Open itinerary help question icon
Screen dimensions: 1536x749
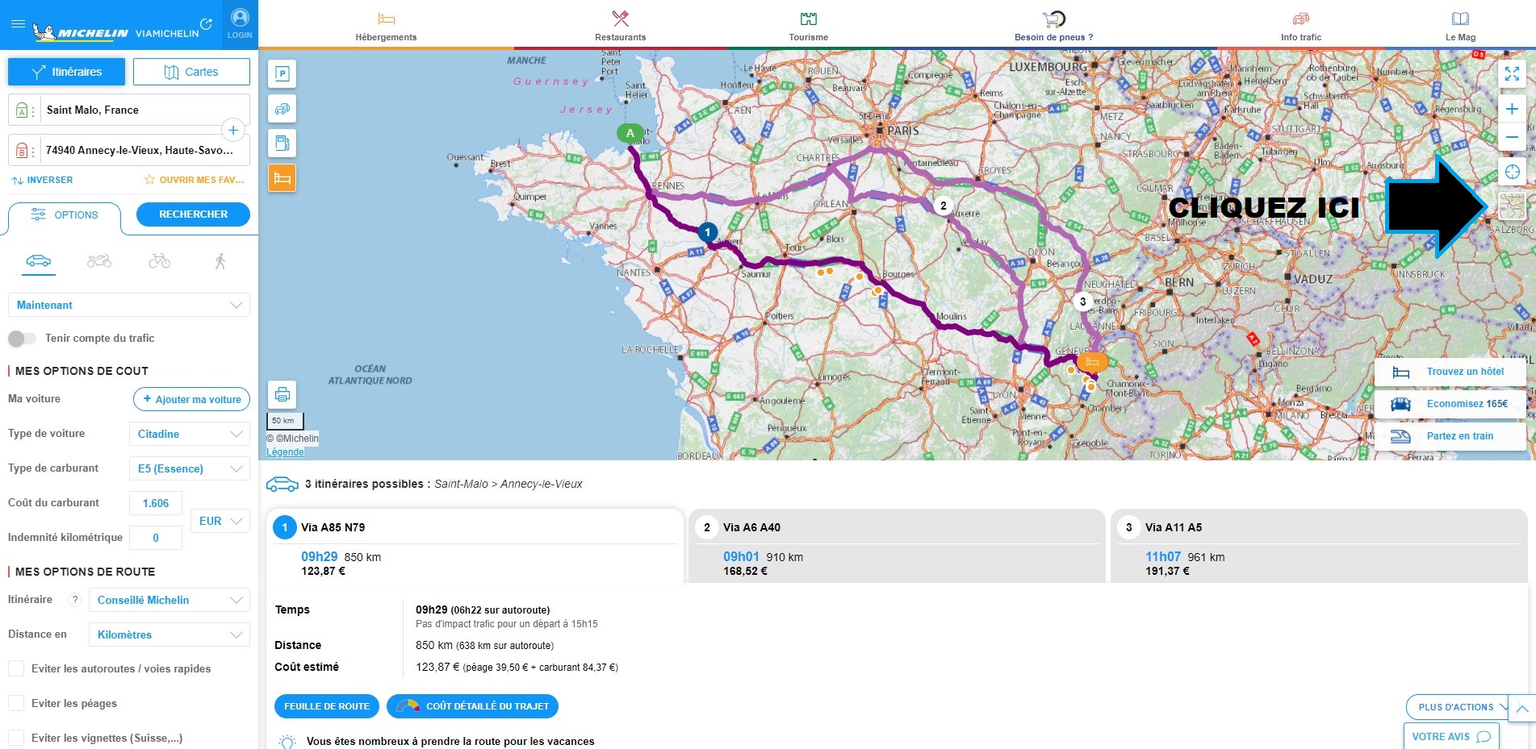point(75,600)
